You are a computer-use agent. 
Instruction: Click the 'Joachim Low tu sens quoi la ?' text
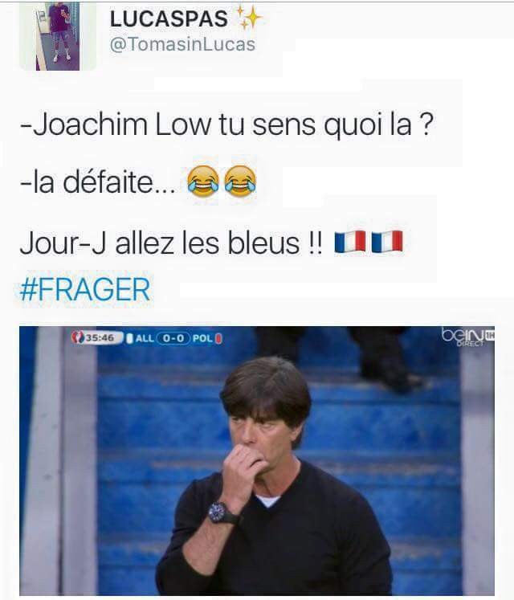(x=227, y=125)
